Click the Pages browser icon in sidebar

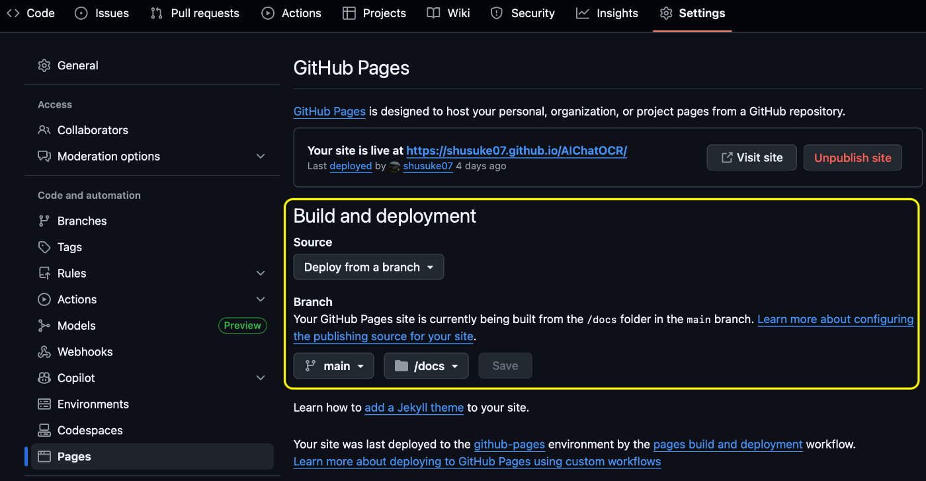tap(44, 457)
